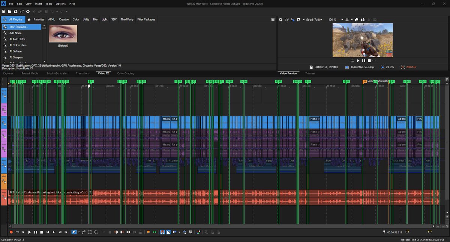Toggle Automatic Crossfades icon

[168, 232]
